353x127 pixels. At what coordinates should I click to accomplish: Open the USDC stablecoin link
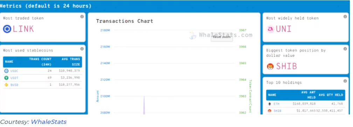click(x=14, y=71)
